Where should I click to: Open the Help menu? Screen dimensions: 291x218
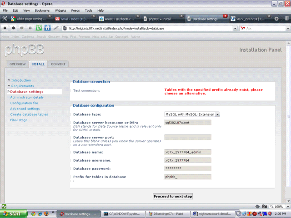100,10
